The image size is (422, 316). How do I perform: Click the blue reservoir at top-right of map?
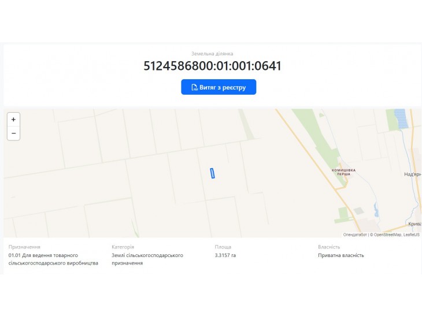[x=401, y=118]
